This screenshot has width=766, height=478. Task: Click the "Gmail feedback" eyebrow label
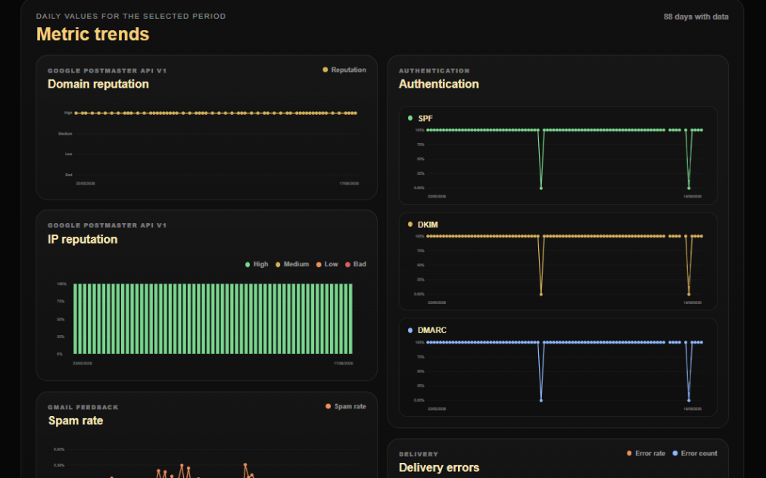point(83,407)
